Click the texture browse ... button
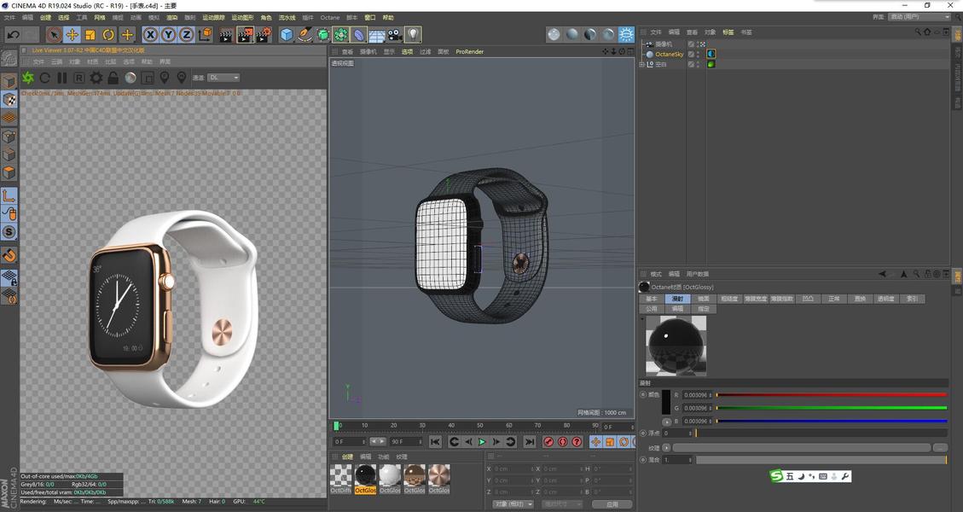This screenshot has height=512, width=963. (940, 447)
